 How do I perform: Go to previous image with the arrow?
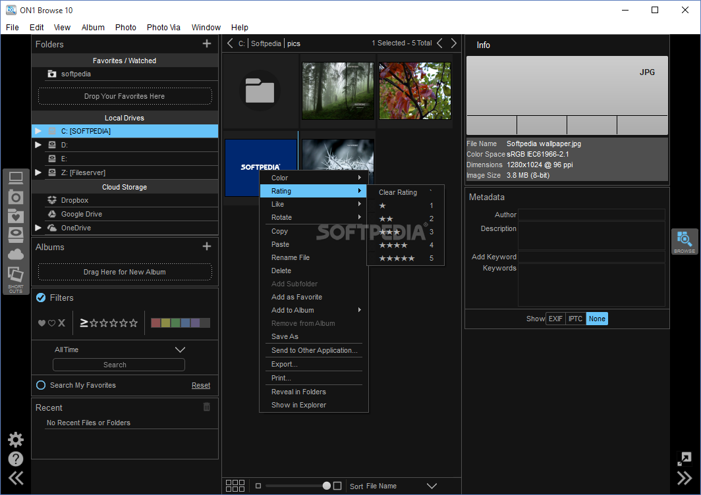440,43
